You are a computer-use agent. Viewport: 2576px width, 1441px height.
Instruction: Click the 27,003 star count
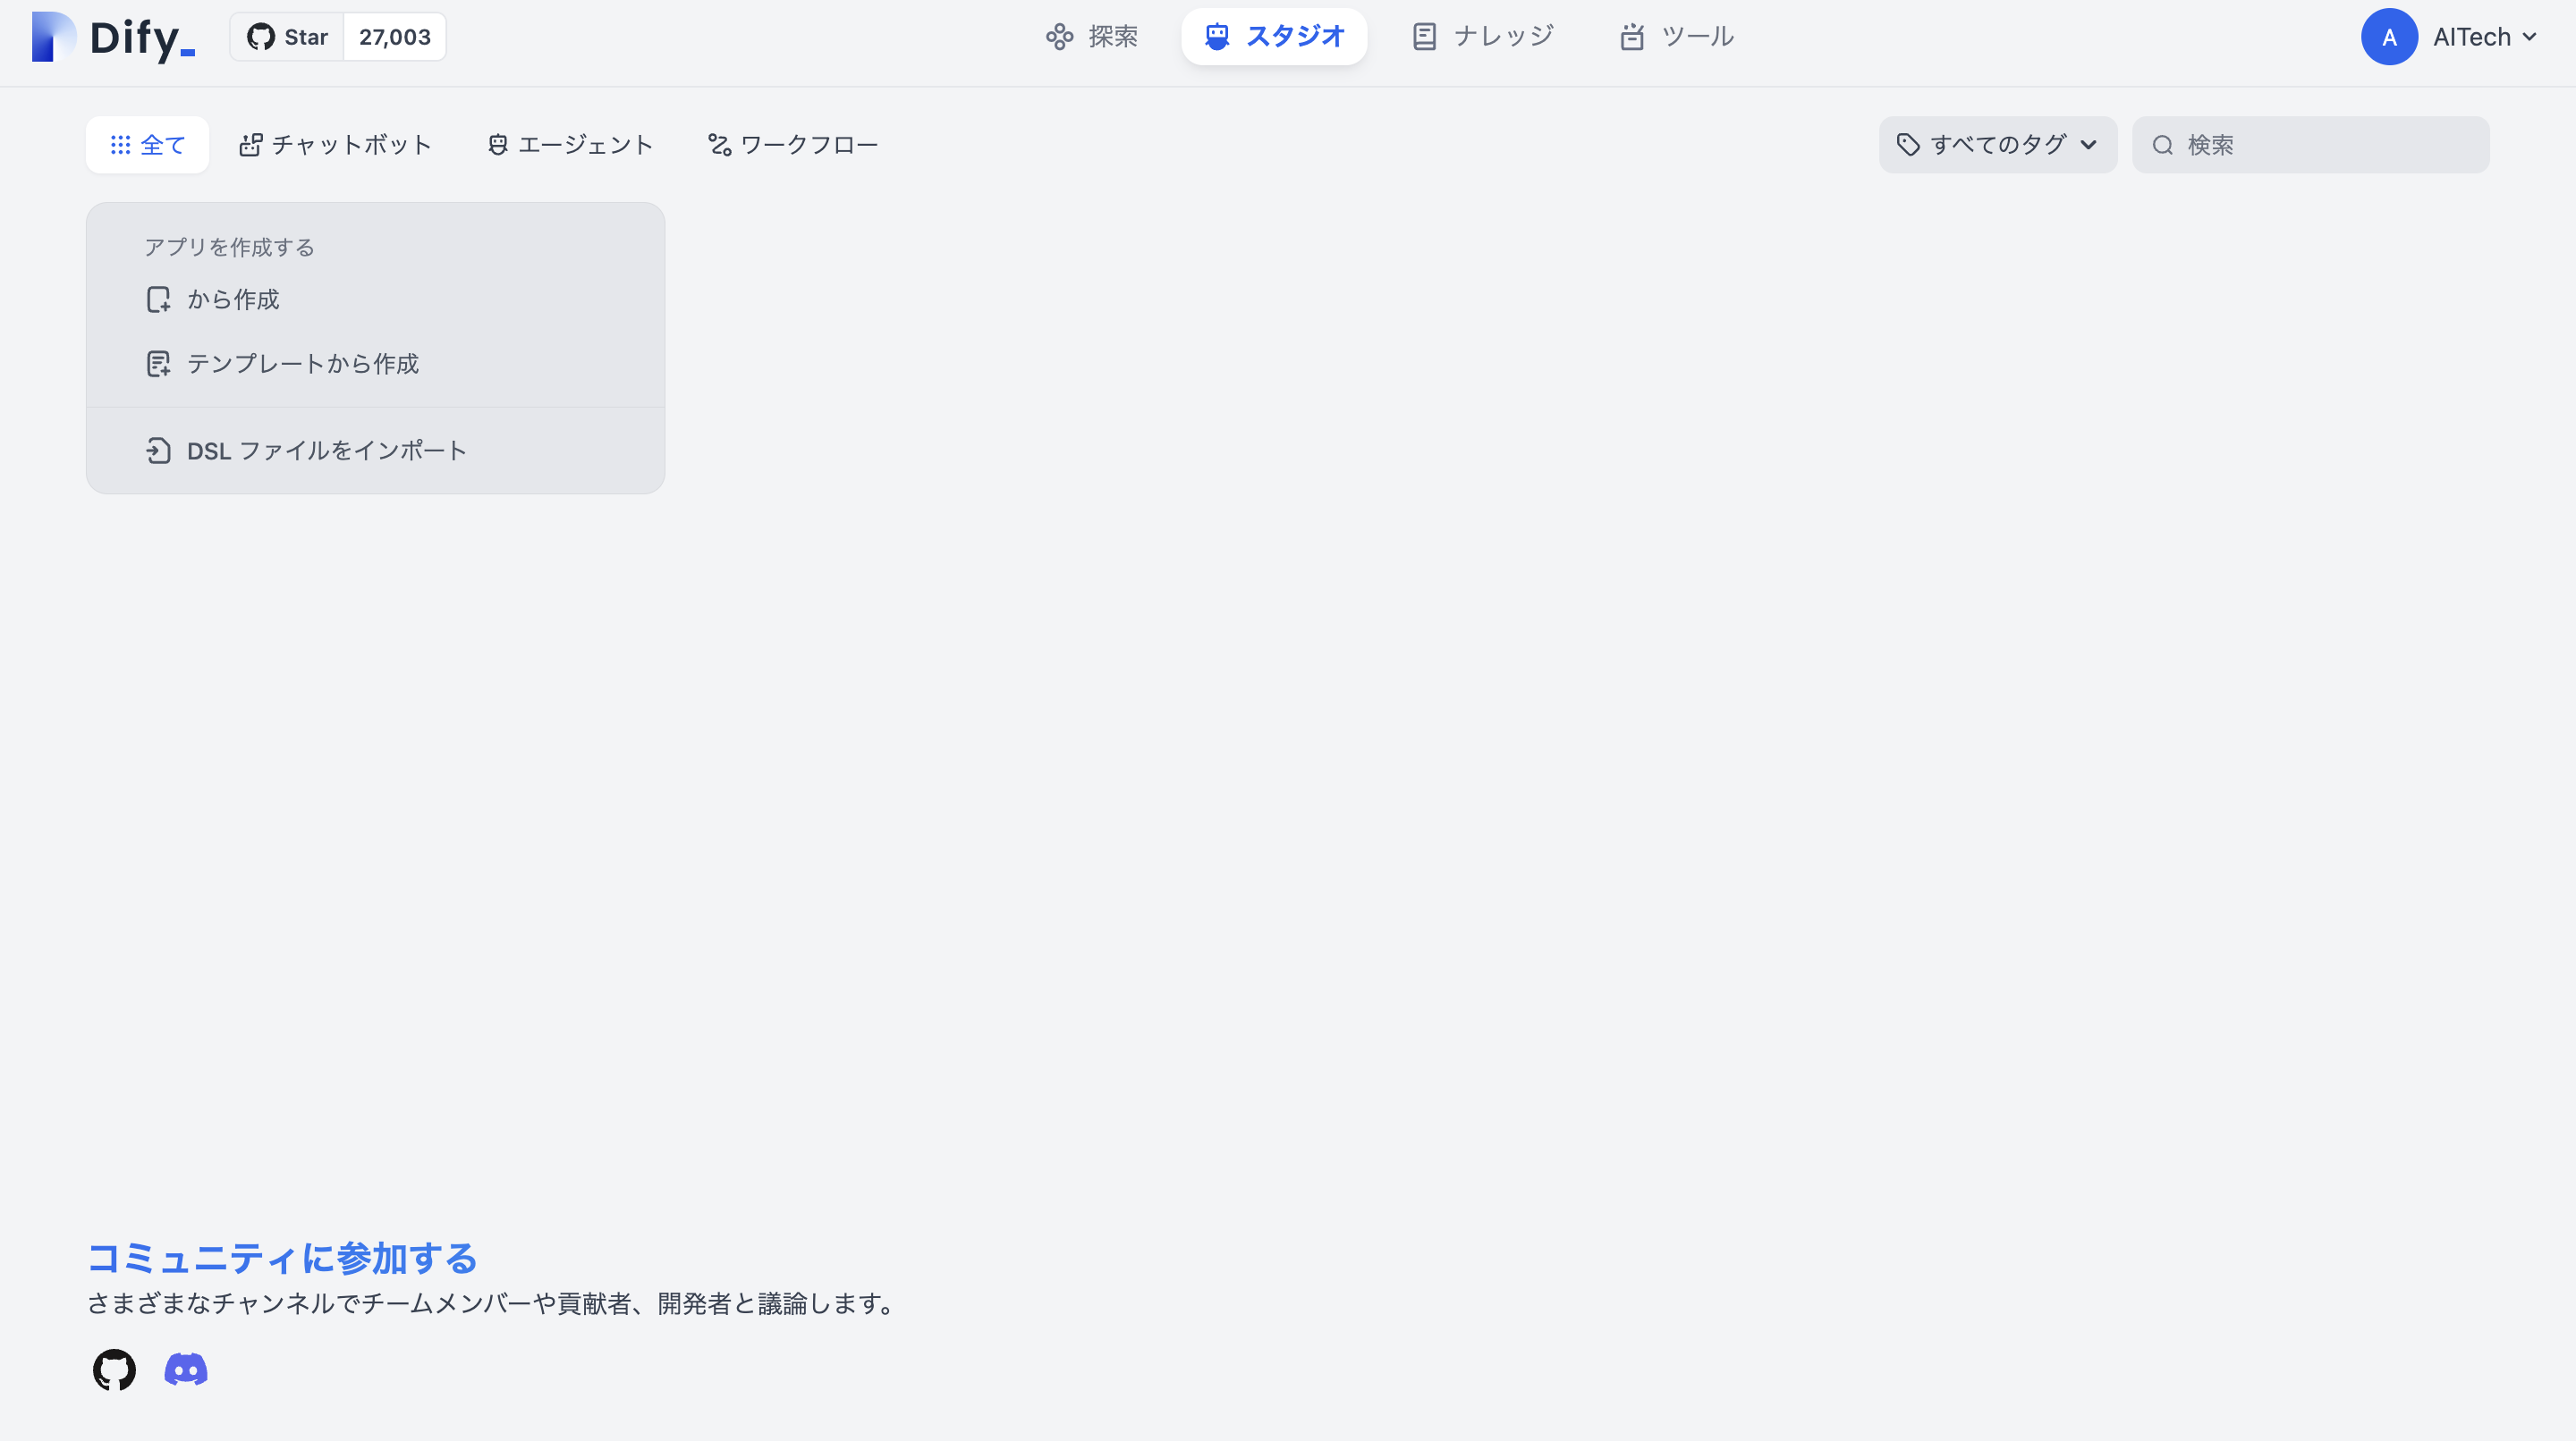tap(394, 37)
